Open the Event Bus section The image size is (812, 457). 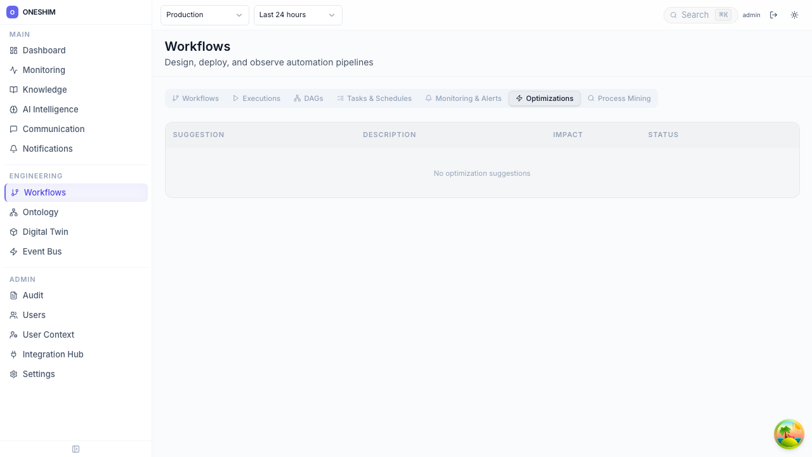click(42, 251)
